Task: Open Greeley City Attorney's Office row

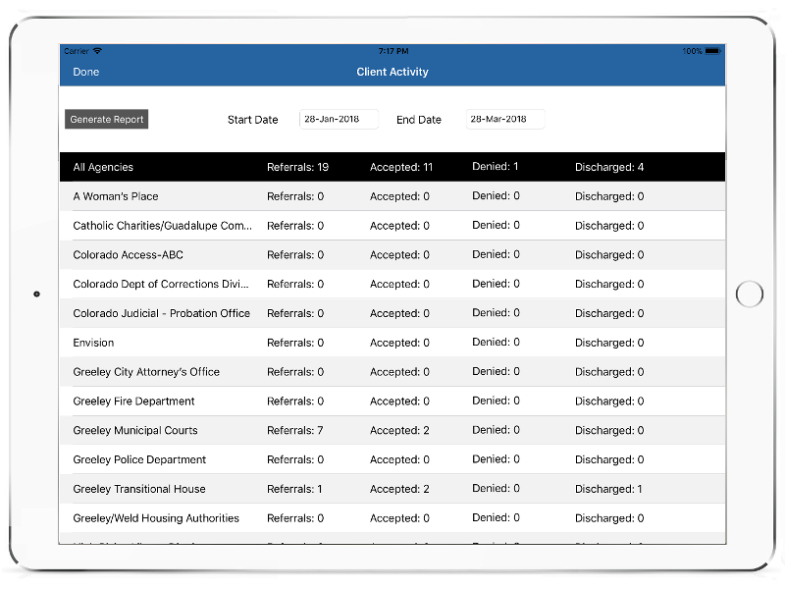Action: (392, 372)
